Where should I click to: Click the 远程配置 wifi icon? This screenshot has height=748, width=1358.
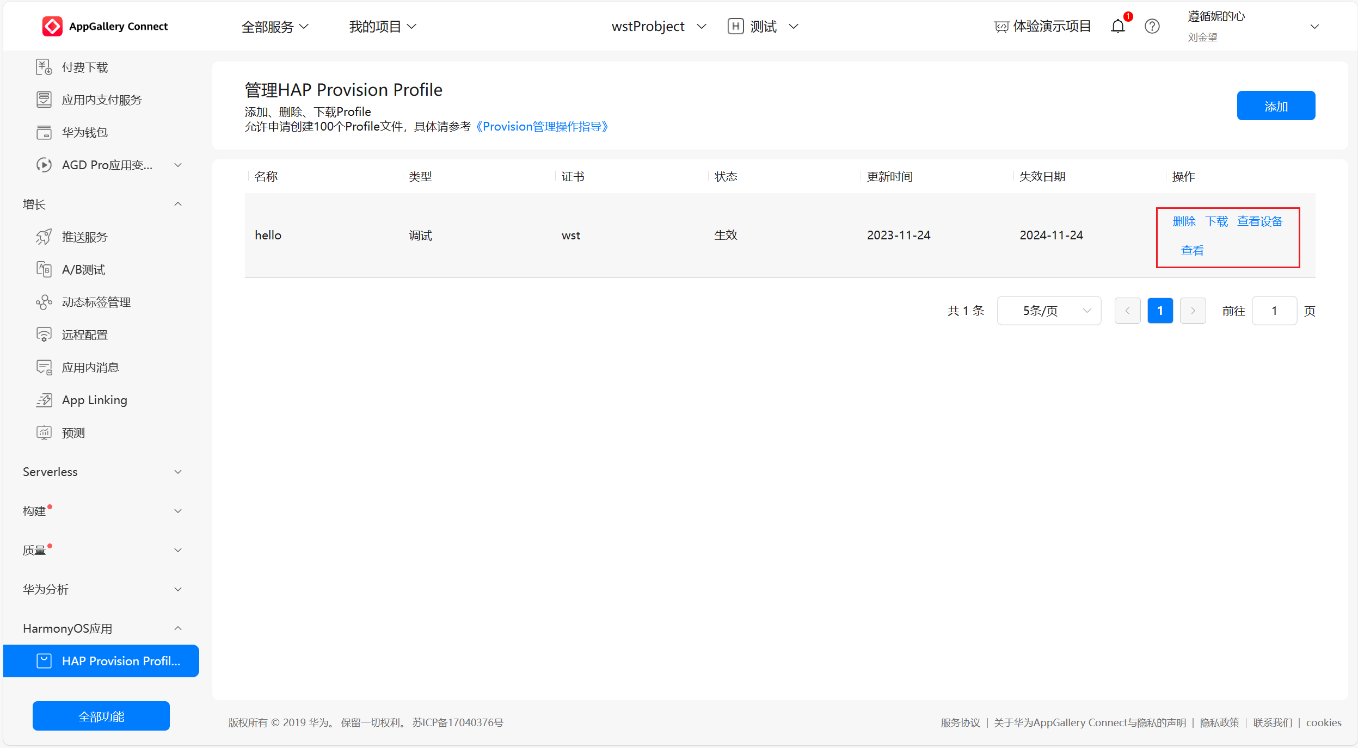[x=44, y=335]
